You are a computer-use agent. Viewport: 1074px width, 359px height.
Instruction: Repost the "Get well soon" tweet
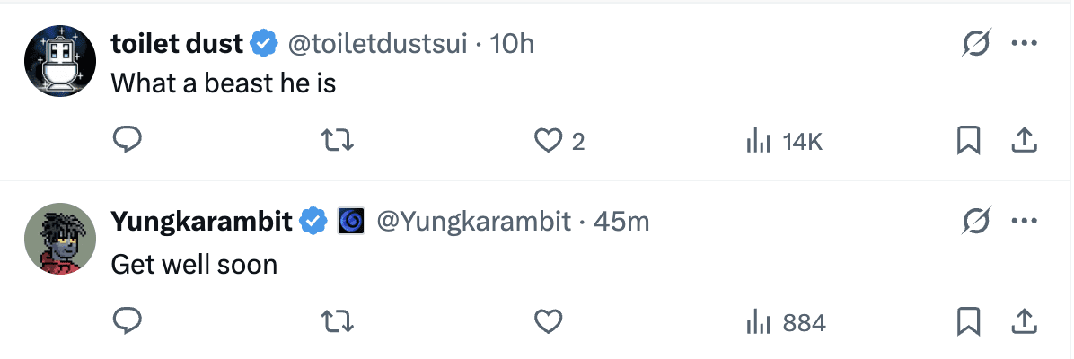[338, 321]
